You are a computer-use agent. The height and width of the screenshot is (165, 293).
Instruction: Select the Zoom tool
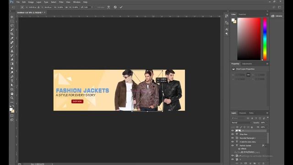tap(12, 98)
